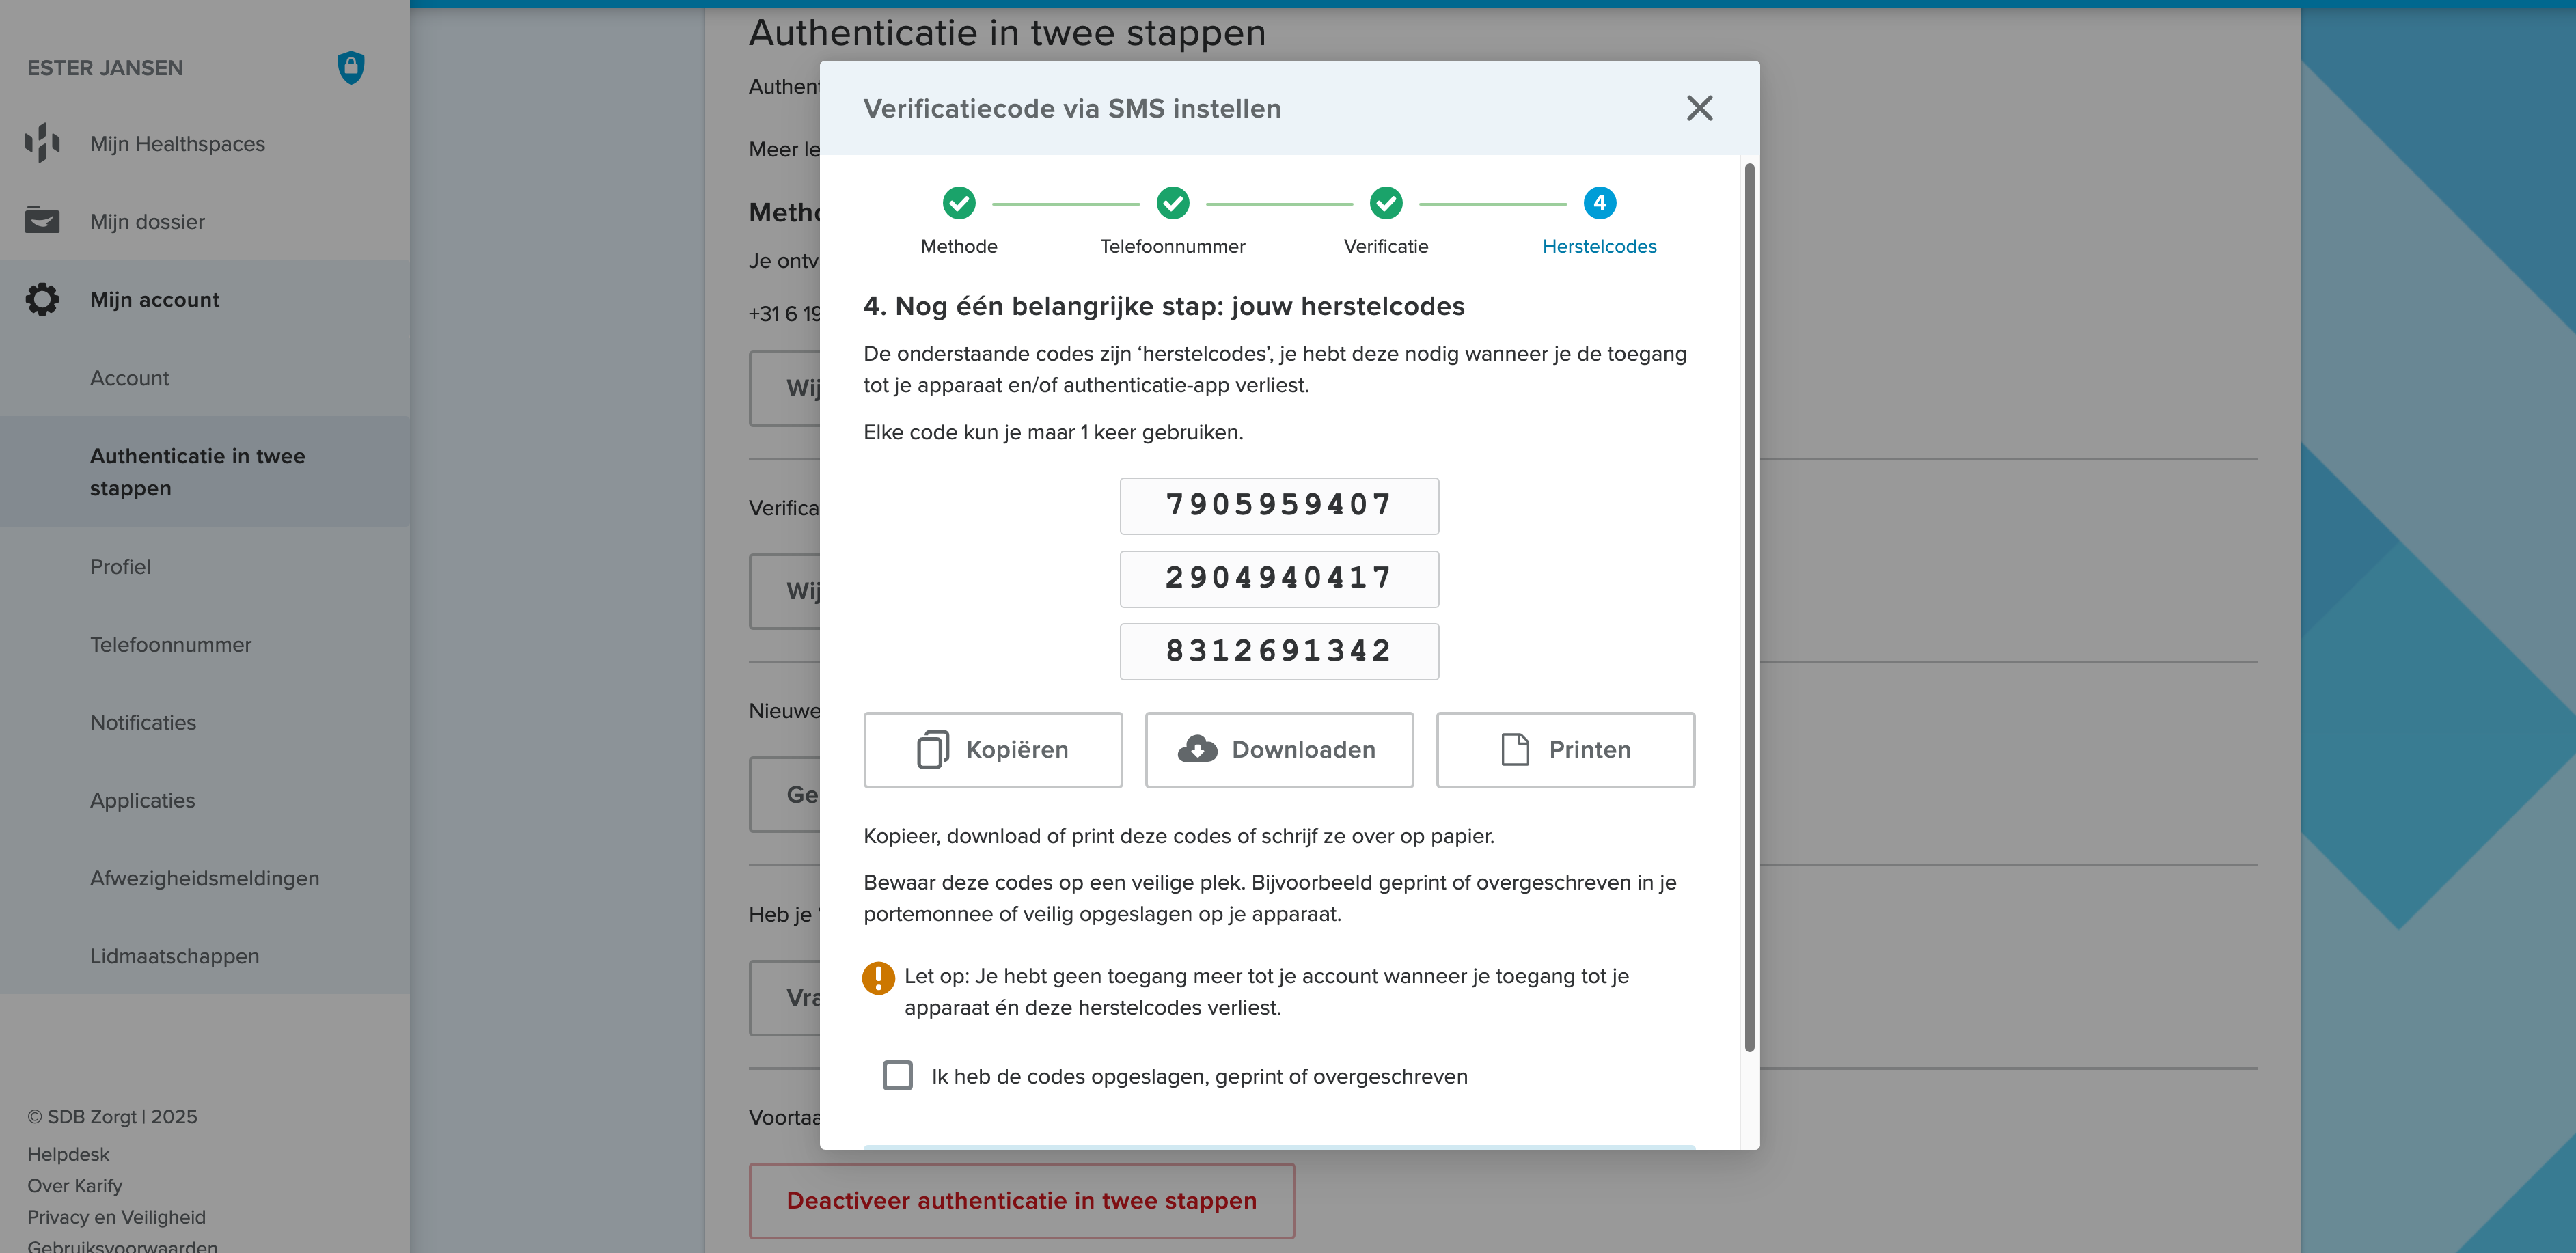Open Notificaties settings

[205, 722]
